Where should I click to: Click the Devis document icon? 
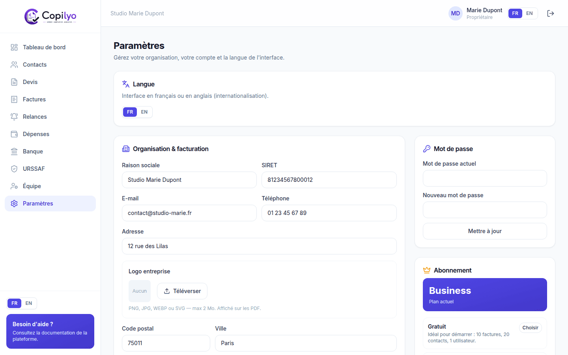(x=14, y=82)
